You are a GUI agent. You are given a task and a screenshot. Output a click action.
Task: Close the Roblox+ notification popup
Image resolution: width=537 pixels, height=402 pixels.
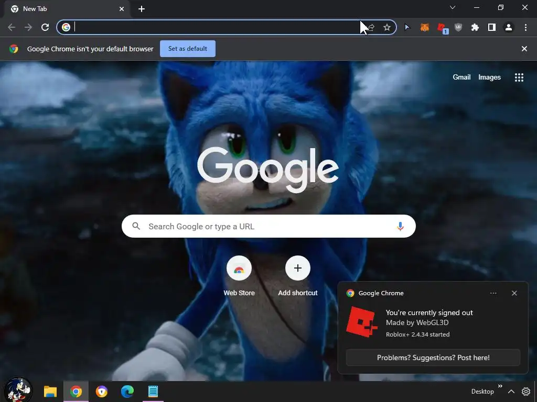pos(514,293)
